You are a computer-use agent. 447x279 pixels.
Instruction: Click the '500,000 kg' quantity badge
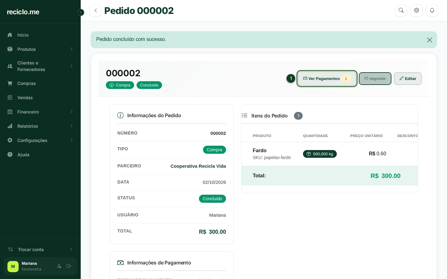[320, 154]
